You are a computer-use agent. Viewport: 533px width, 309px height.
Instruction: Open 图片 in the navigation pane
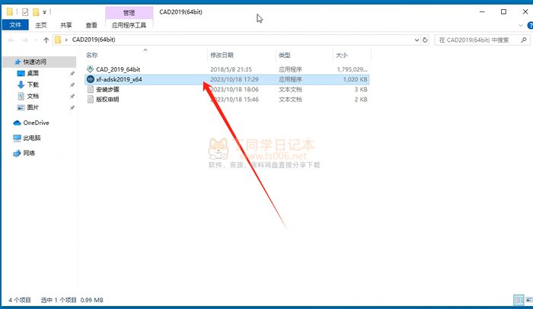coord(33,107)
